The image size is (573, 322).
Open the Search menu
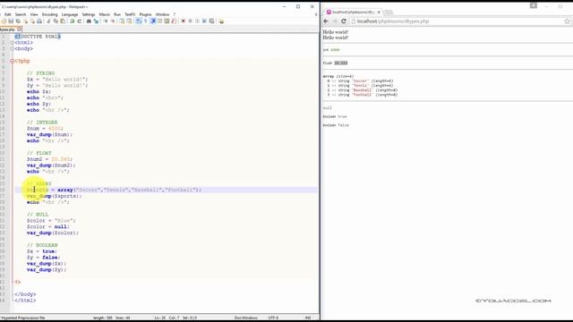[x=21, y=14]
